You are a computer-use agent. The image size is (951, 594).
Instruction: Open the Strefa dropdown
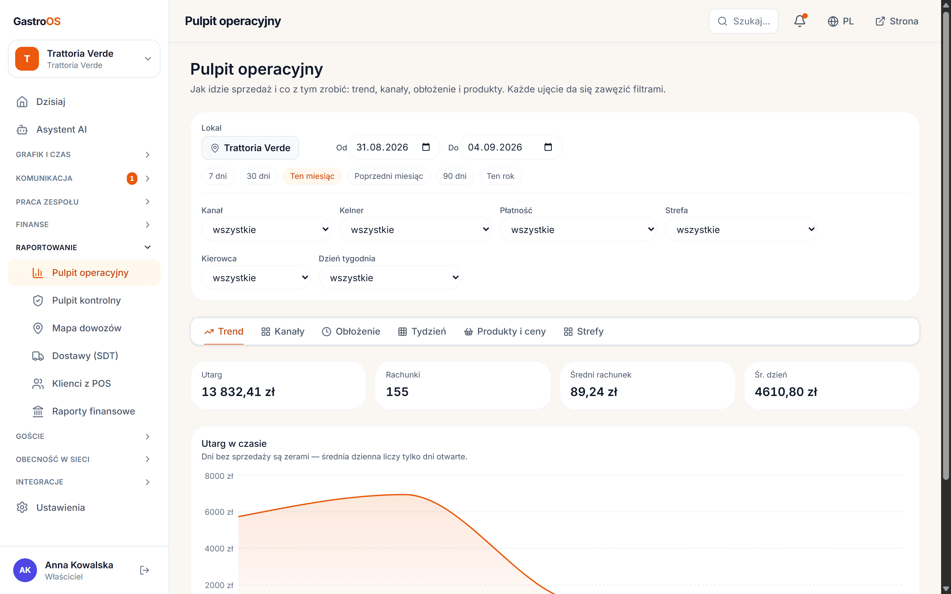pyautogui.click(x=741, y=229)
